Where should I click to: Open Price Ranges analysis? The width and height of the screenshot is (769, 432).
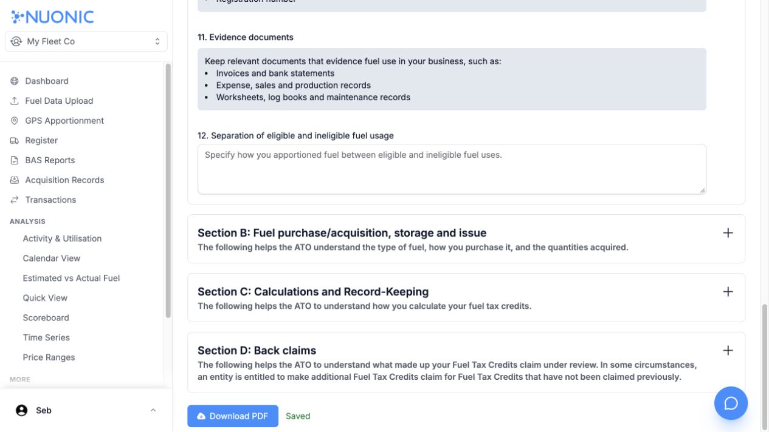point(49,357)
